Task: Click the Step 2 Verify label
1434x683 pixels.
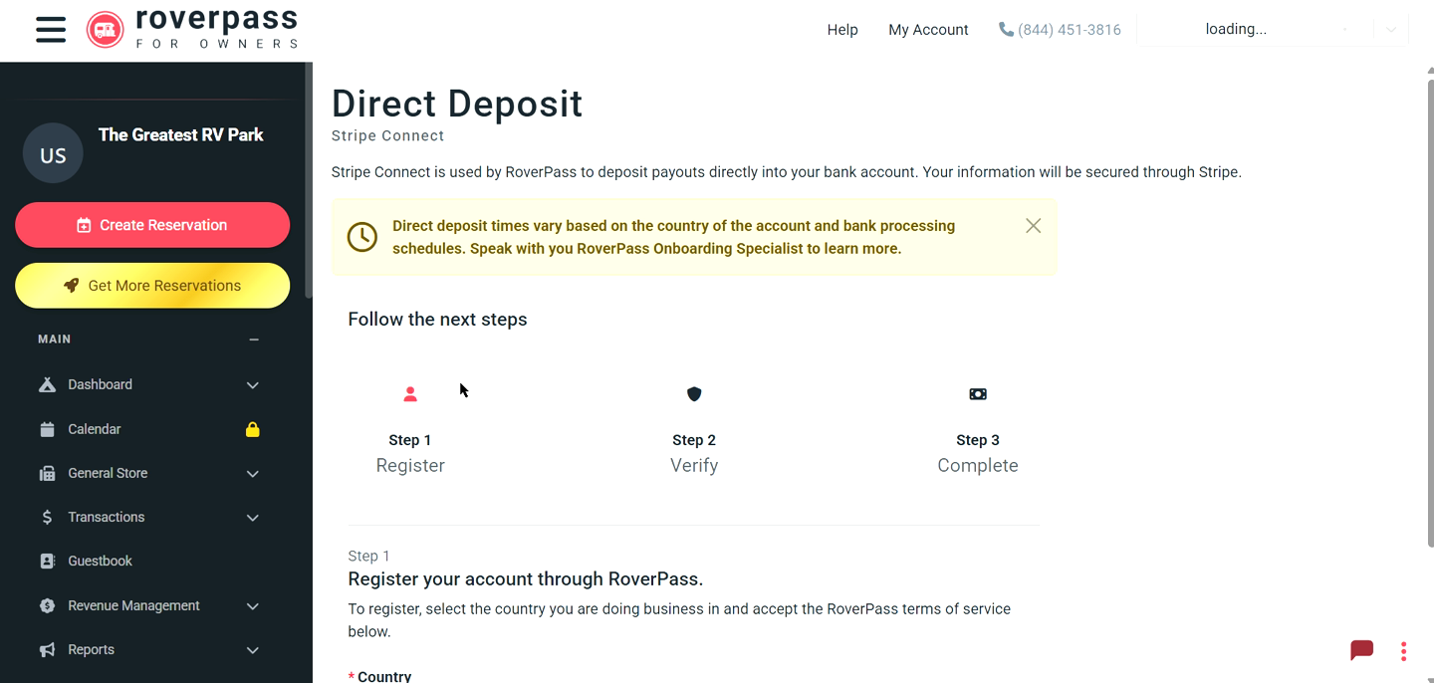Action: (694, 453)
